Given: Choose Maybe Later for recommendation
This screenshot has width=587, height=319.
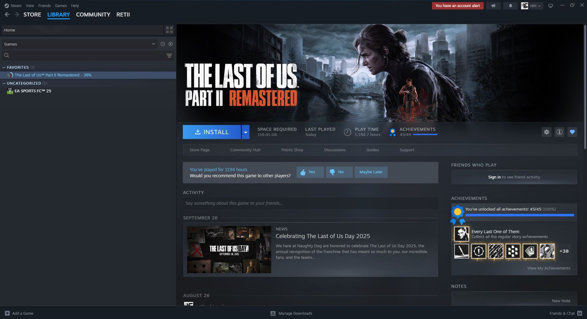Looking at the screenshot, I should (x=371, y=172).
